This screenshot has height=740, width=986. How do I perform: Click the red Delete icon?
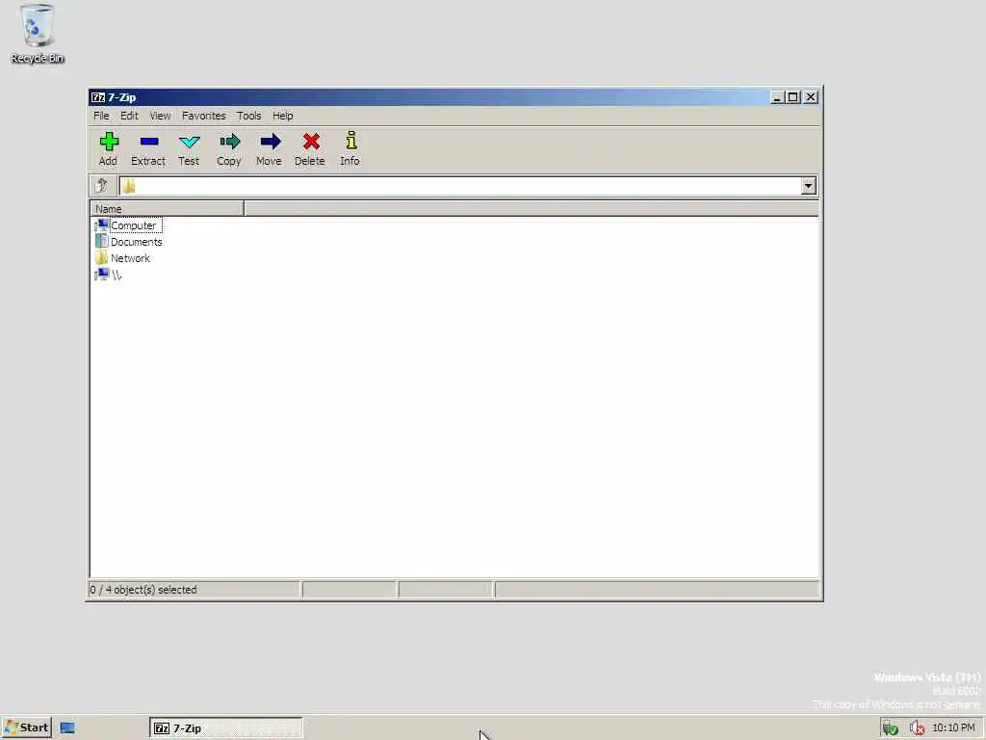coord(311,142)
